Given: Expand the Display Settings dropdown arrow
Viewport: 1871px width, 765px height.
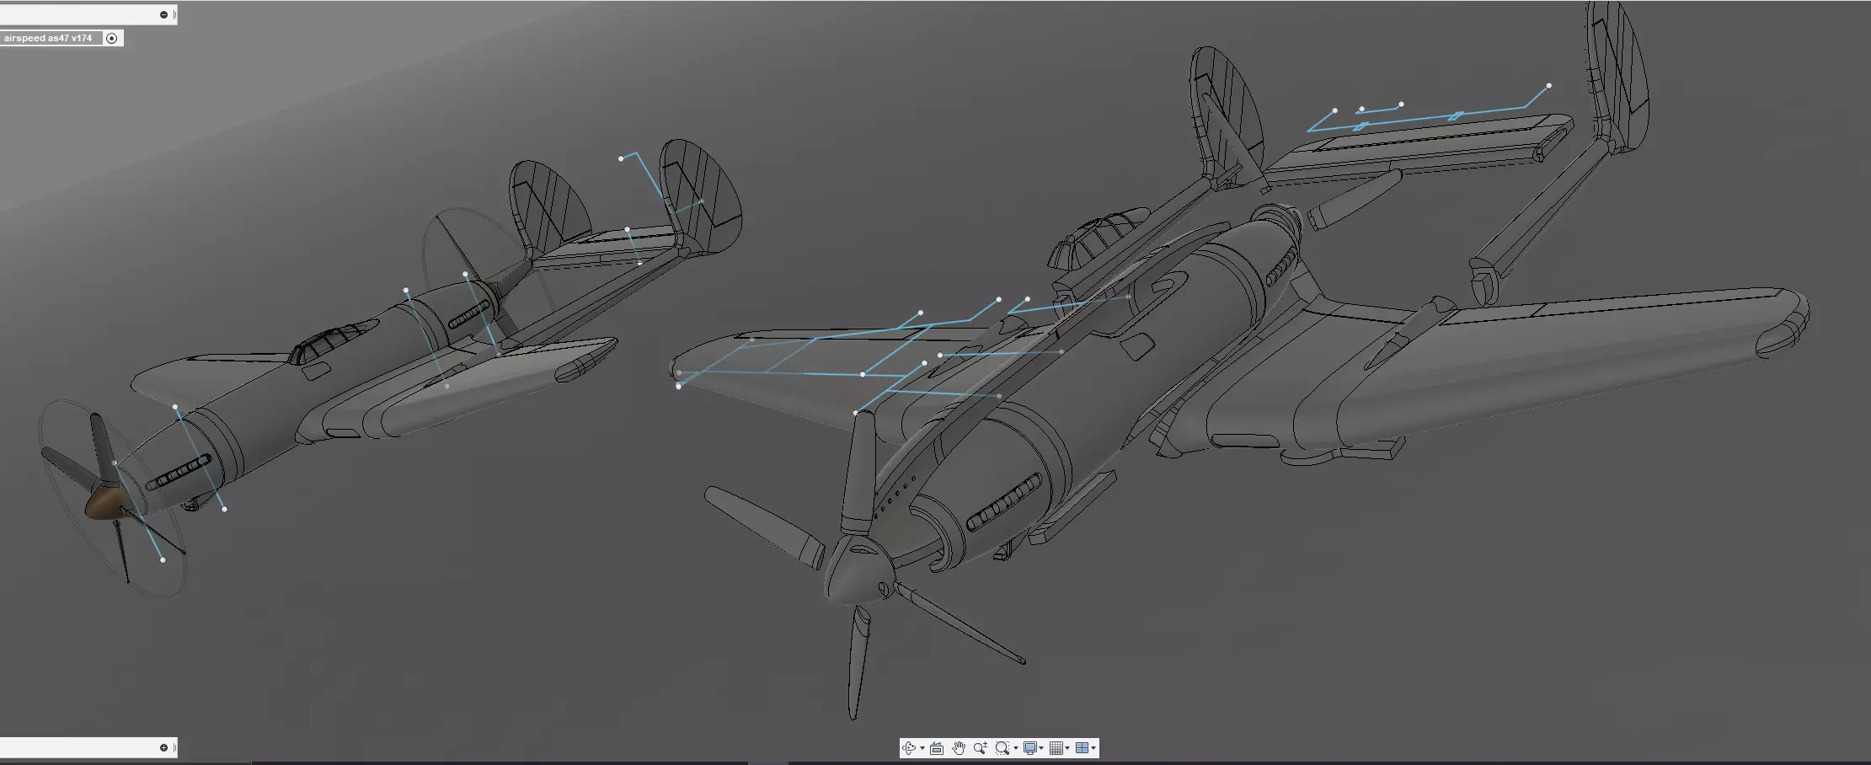Looking at the screenshot, I should 1042,748.
